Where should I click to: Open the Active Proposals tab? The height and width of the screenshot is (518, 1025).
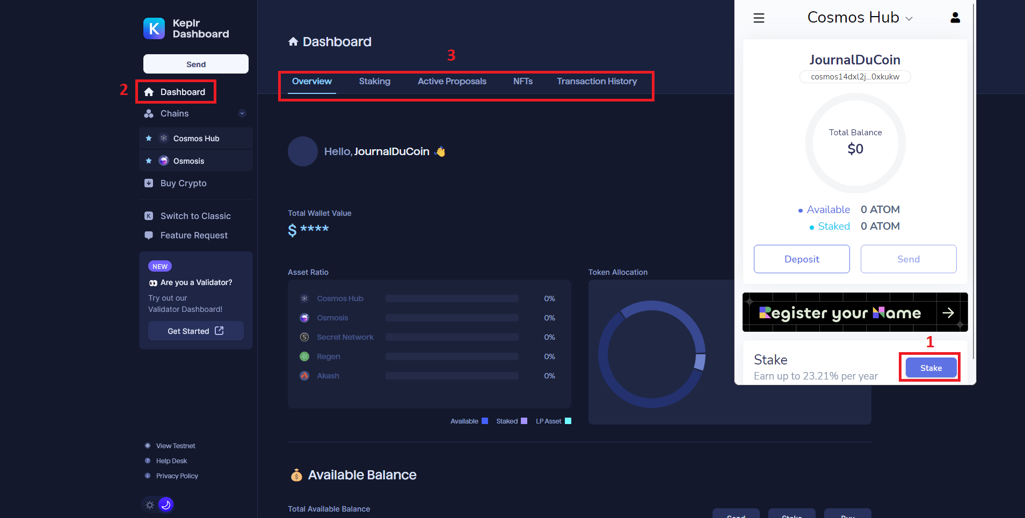tap(452, 82)
